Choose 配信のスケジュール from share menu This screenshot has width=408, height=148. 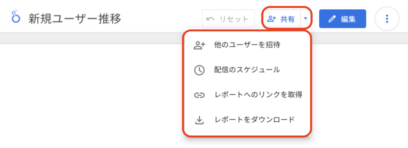point(247,70)
